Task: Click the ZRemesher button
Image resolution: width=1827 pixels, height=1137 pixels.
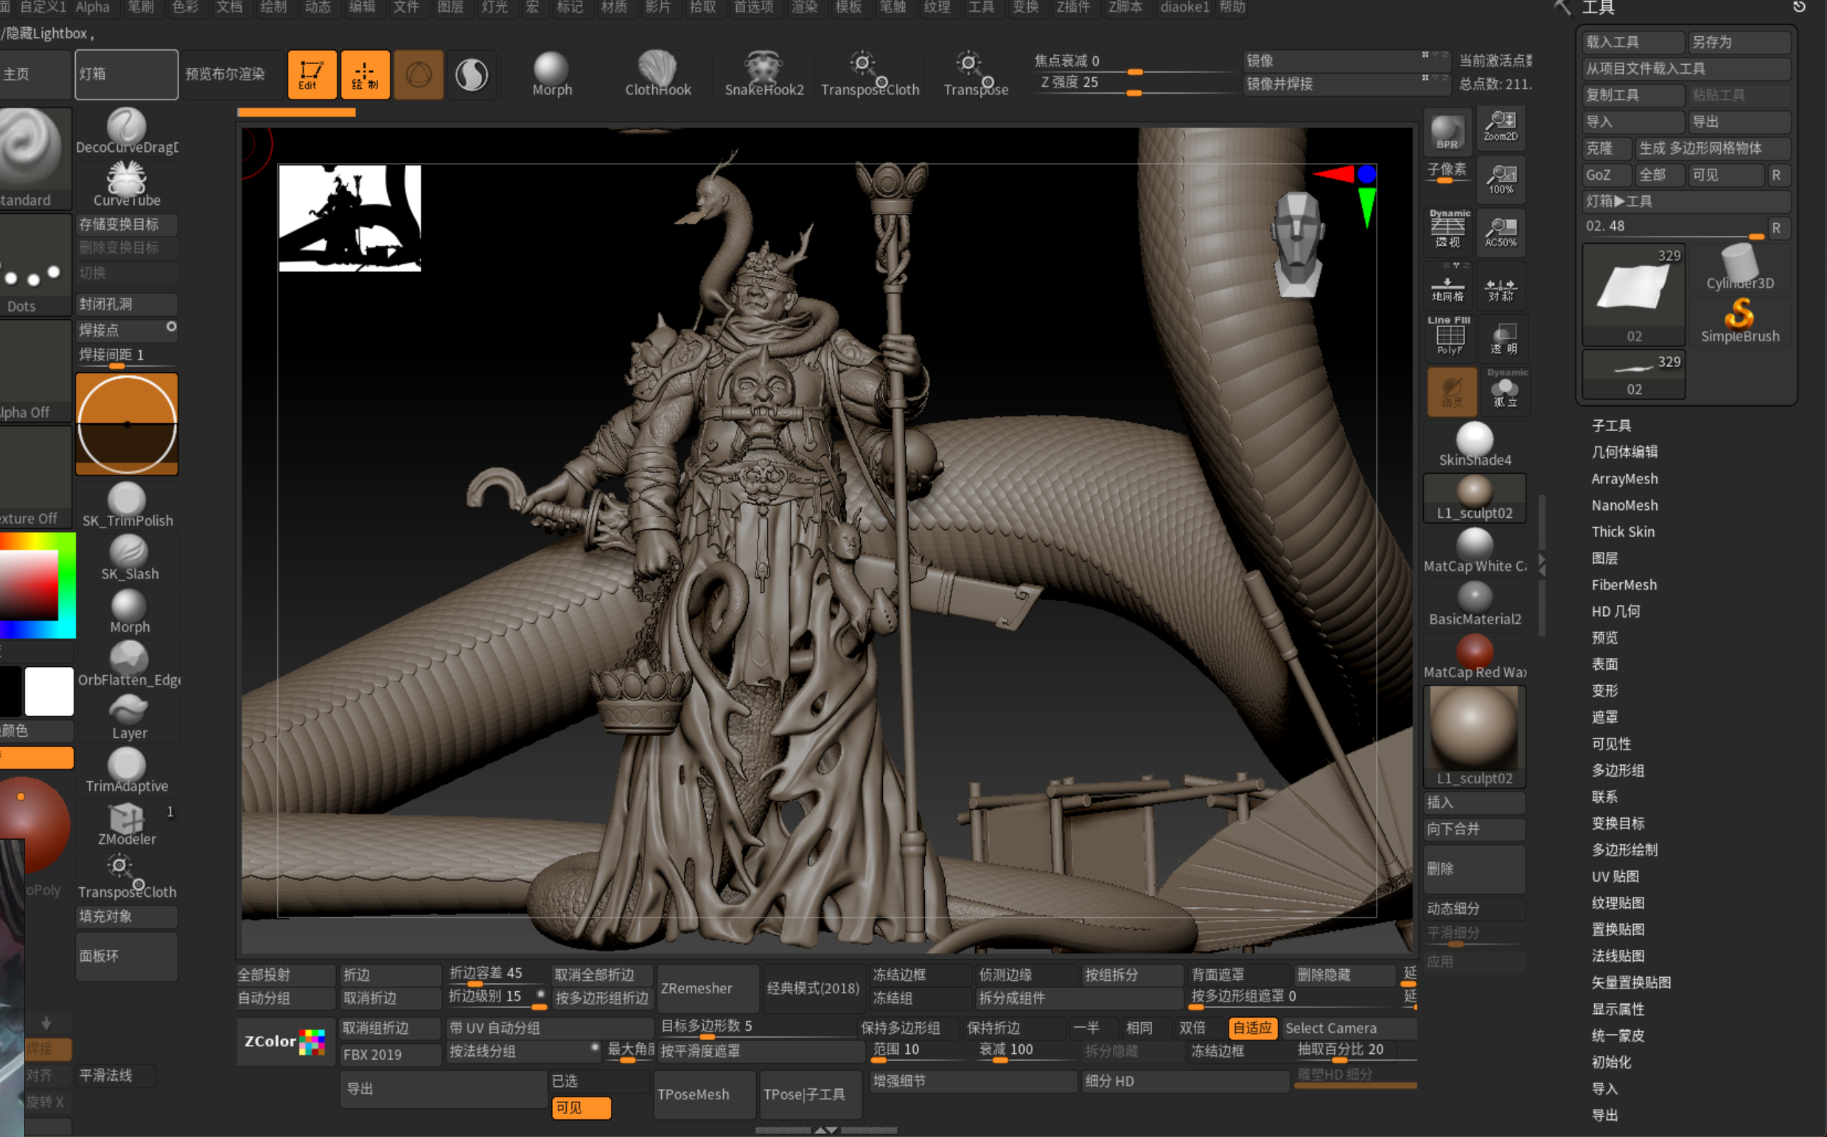Action: [x=696, y=988]
